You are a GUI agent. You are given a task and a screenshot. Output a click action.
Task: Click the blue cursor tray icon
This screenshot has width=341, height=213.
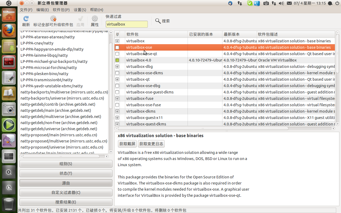tap(257, 3)
